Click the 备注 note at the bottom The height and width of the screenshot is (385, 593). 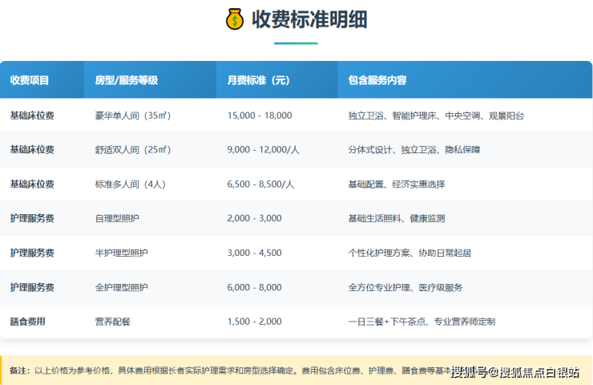pyautogui.click(x=19, y=371)
